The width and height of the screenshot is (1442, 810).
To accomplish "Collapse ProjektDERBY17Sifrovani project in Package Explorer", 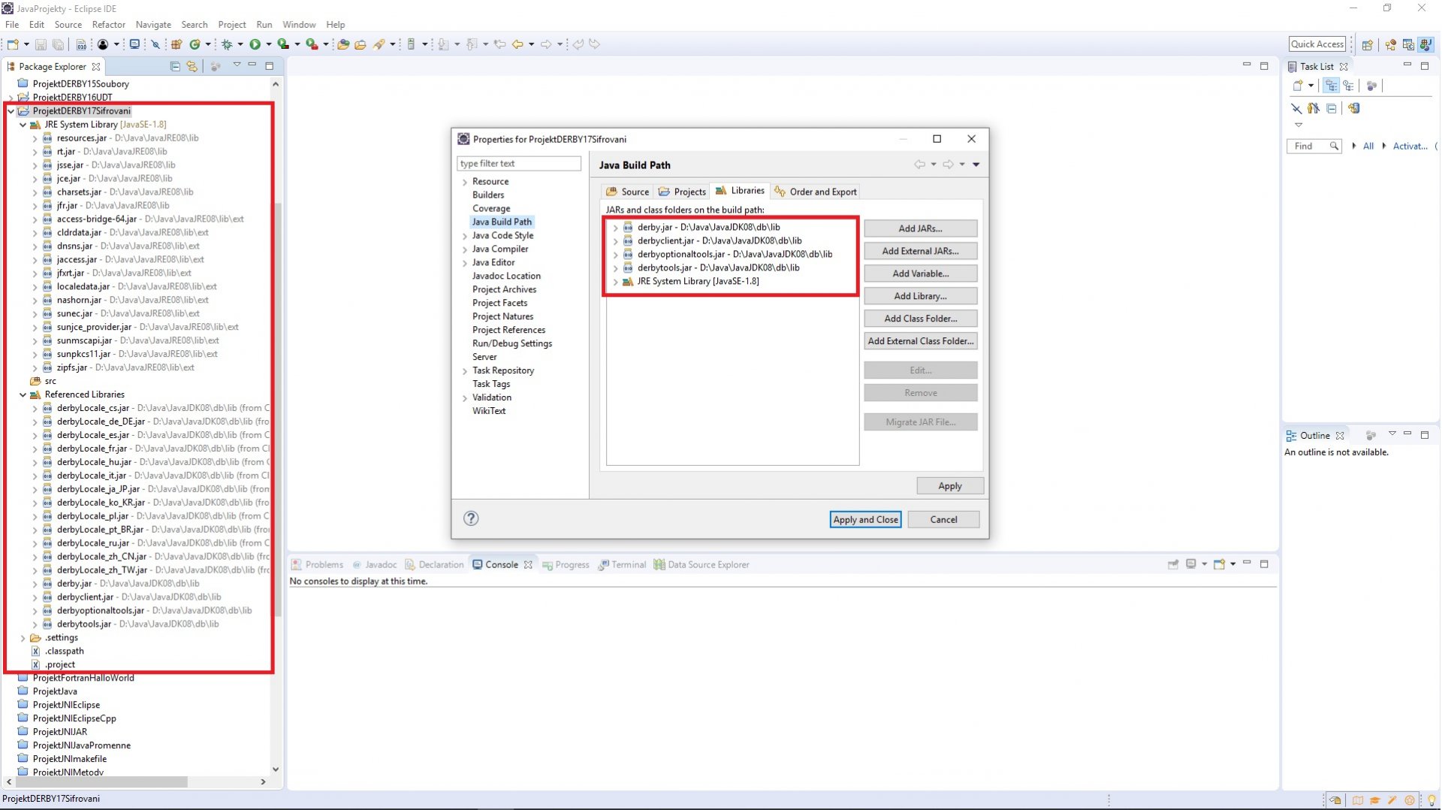I will tap(11, 111).
